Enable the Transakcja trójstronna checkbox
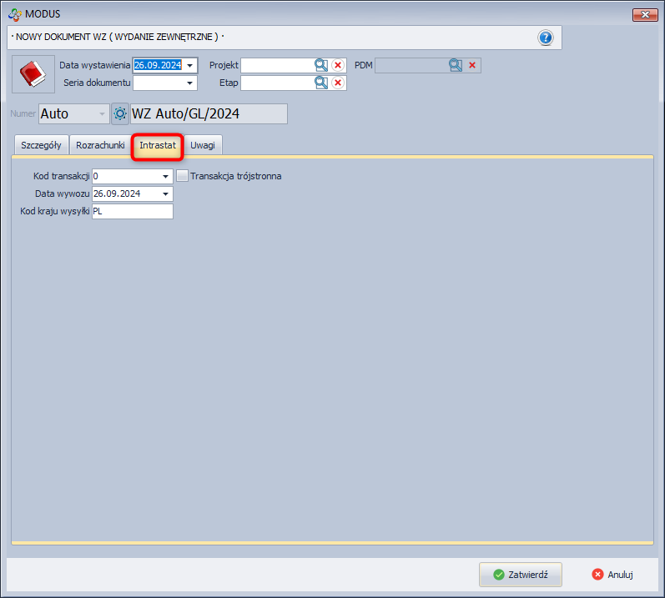 click(183, 176)
